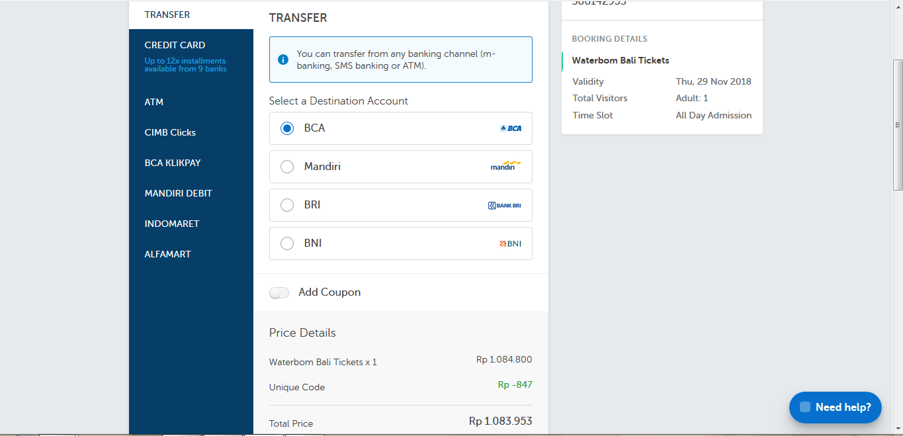Pick the BNI radio option
The height and width of the screenshot is (436, 903).
(287, 243)
